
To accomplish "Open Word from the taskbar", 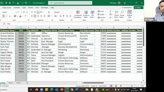I will point(77,90).
